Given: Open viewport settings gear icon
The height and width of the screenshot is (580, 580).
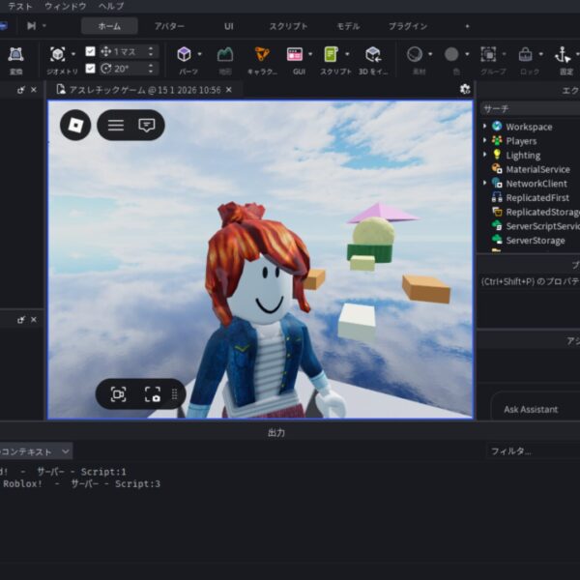Looking at the screenshot, I should coord(465,89).
